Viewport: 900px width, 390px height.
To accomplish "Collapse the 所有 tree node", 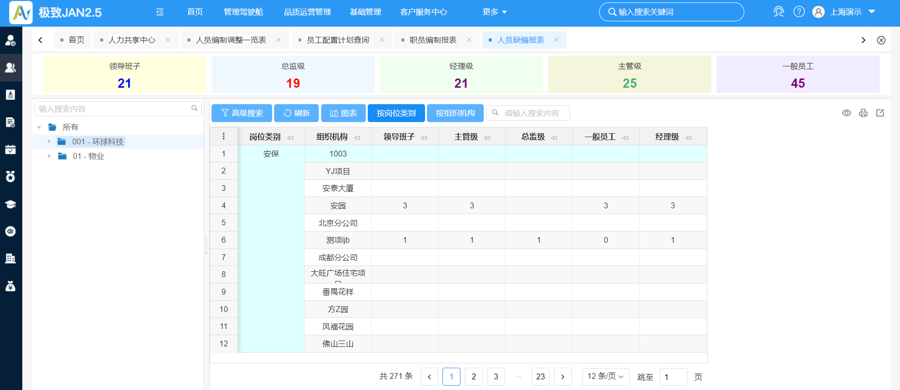I will [x=39, y=127].
